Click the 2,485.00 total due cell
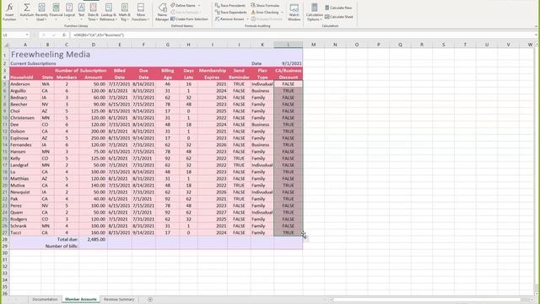This screenshot has height=304, width=540. click(93, 239)
